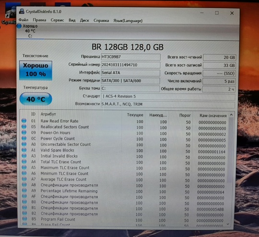
Task: Click status icon for Minimum TLC Erase Count
Action: [x=24, y=173]
